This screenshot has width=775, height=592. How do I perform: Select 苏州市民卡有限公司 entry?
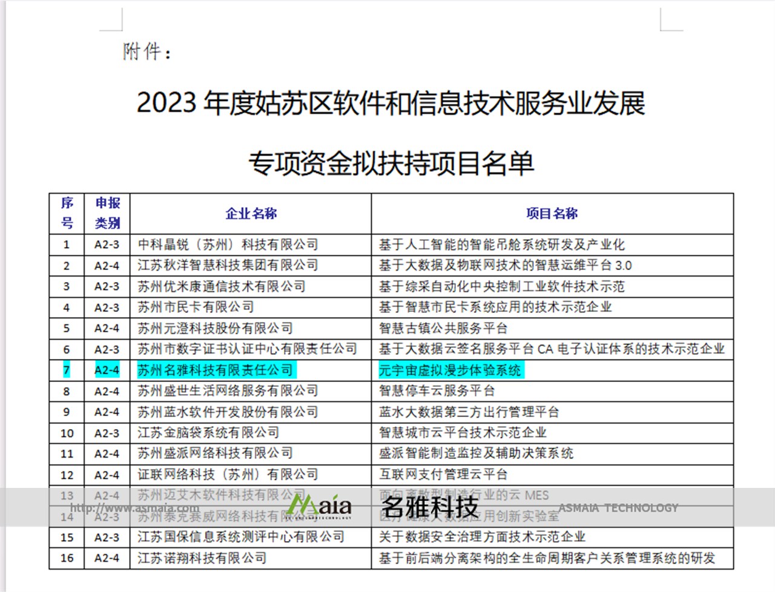[196, 307]
